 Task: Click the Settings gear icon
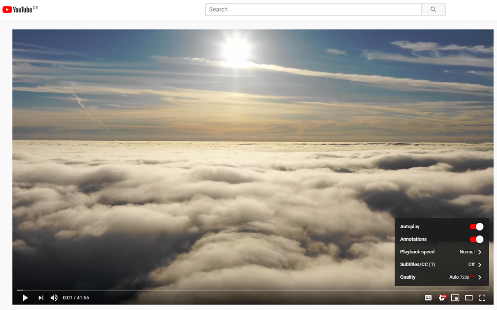(x=442, y=298)
